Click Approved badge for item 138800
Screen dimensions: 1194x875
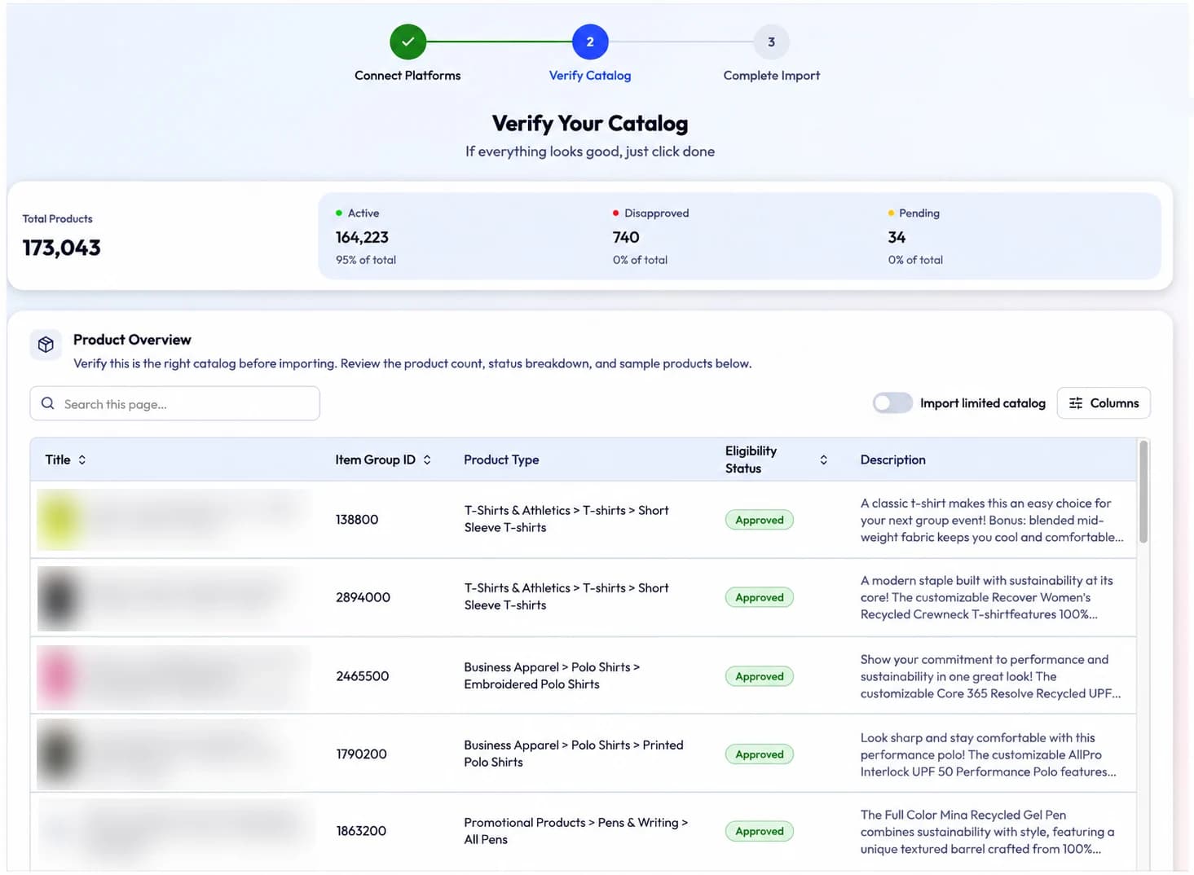tap(760, 520)
